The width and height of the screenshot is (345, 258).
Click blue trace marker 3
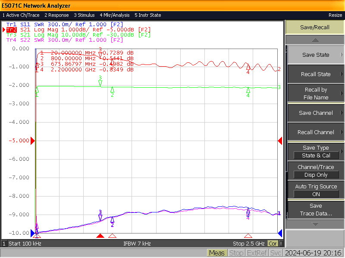tap(100, 218)
